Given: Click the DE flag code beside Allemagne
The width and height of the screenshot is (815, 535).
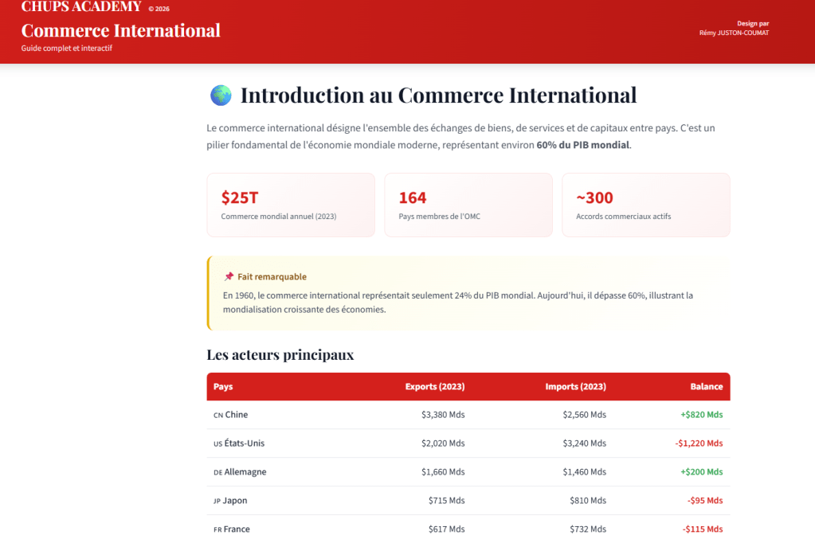Looking at the screenshot, I should (217, 472).
